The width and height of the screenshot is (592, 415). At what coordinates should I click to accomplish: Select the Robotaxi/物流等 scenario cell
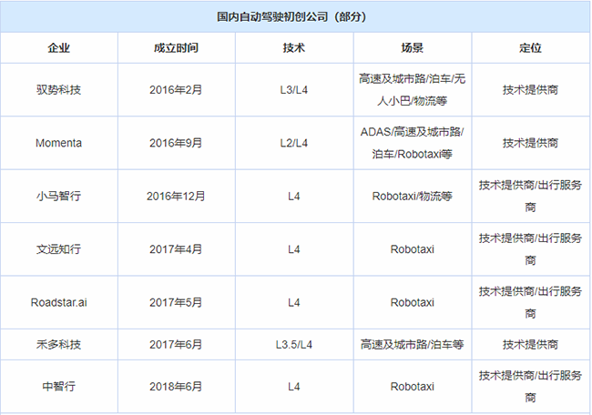413,197
